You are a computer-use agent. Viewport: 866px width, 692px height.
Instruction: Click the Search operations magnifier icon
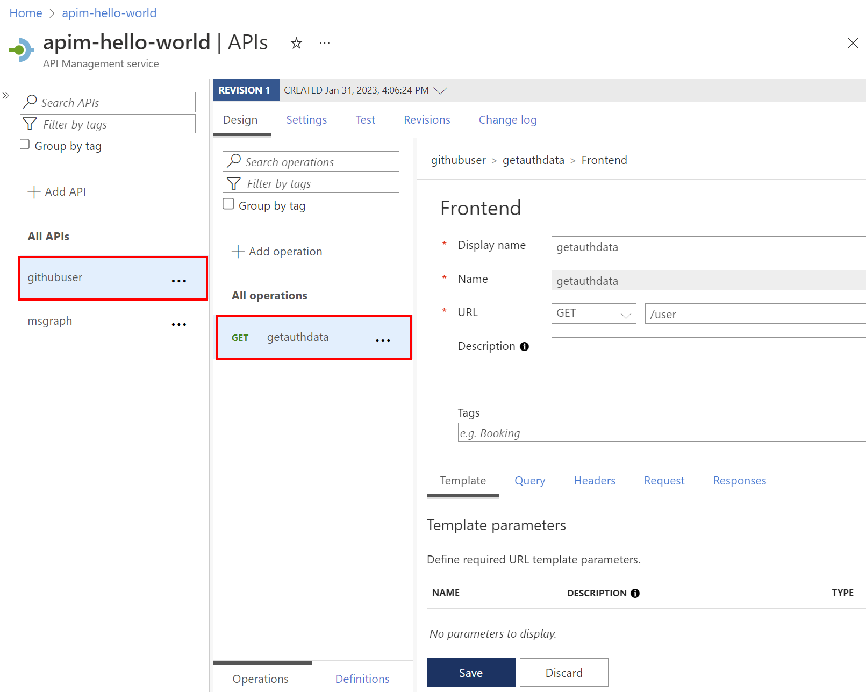(x=234, y=161)
